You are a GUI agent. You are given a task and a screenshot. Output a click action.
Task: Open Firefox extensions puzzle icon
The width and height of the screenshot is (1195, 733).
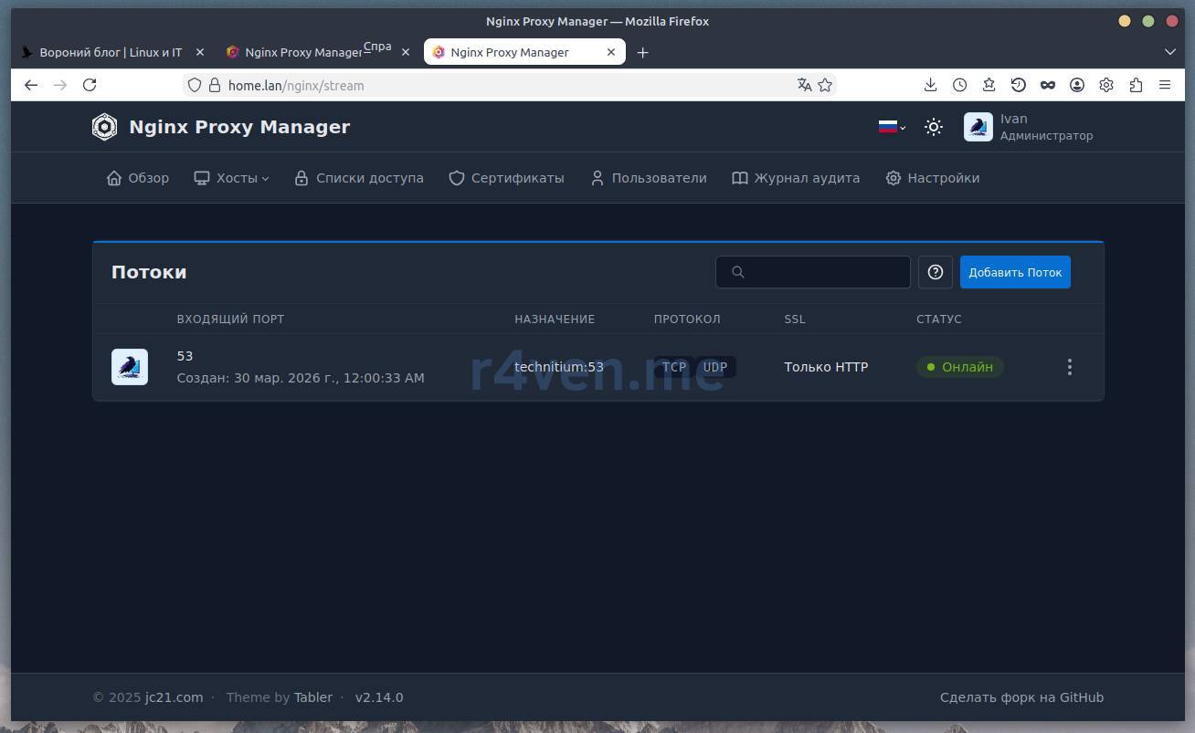(x=1135, y=85)
